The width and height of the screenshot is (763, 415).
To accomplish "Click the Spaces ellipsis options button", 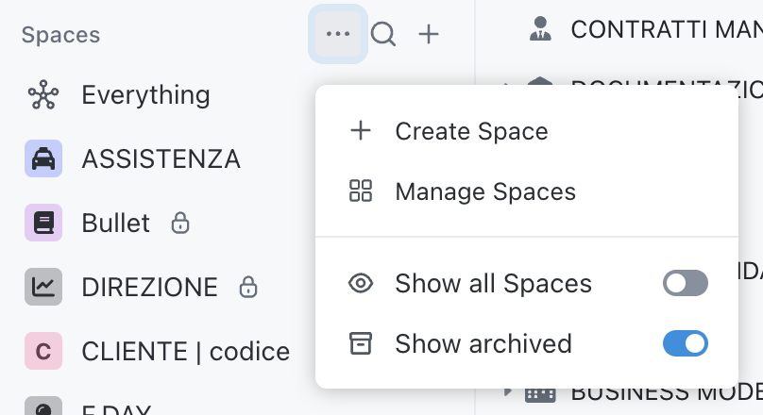I will click(x=338, y=35).
